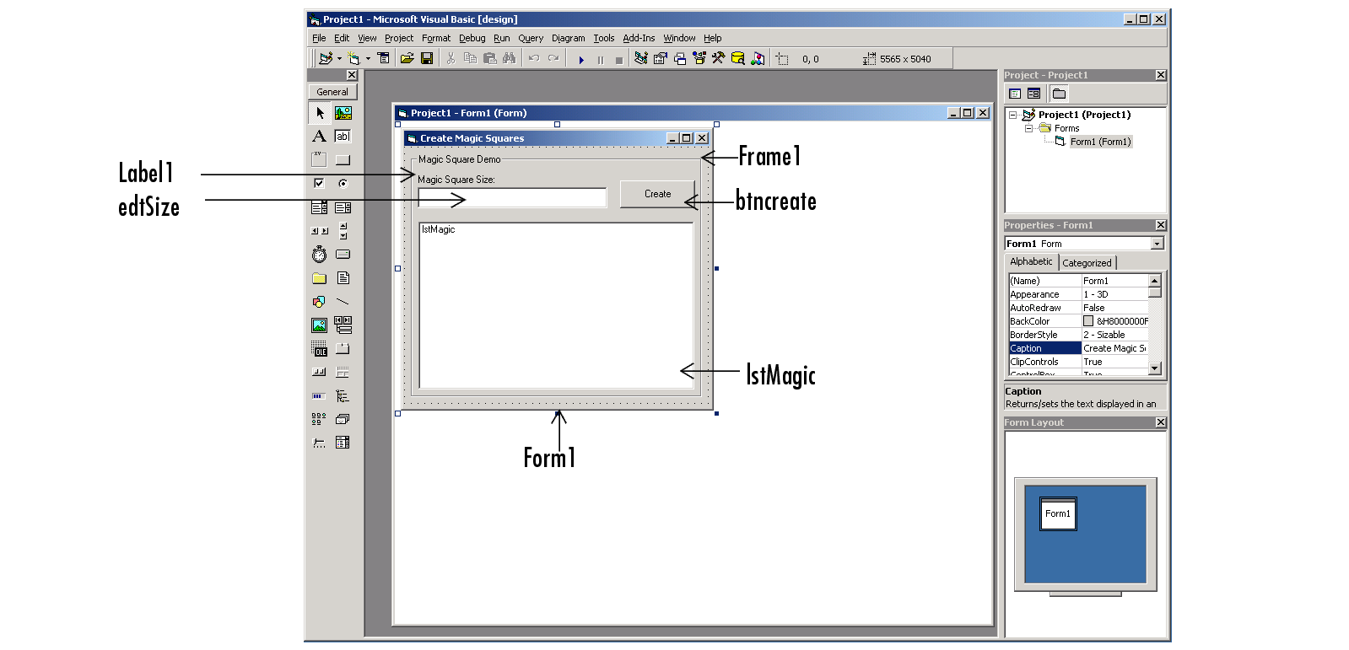The width and height of the screenshot is (1349, 650).
Task: Collapse the Forms folder node
Action: click(1028, 128)
